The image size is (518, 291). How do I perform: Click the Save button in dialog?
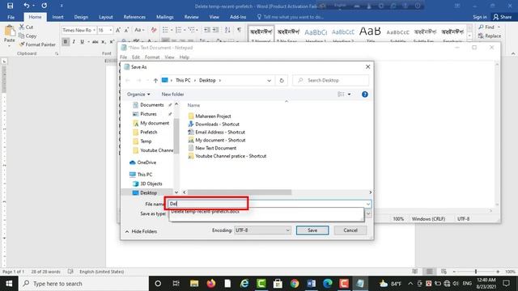312,230
